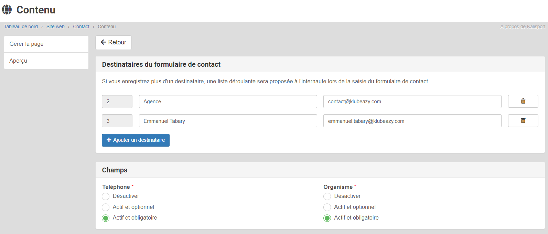Click the Agence recipient name field
The image size is (548, 234).
(228, 102)
